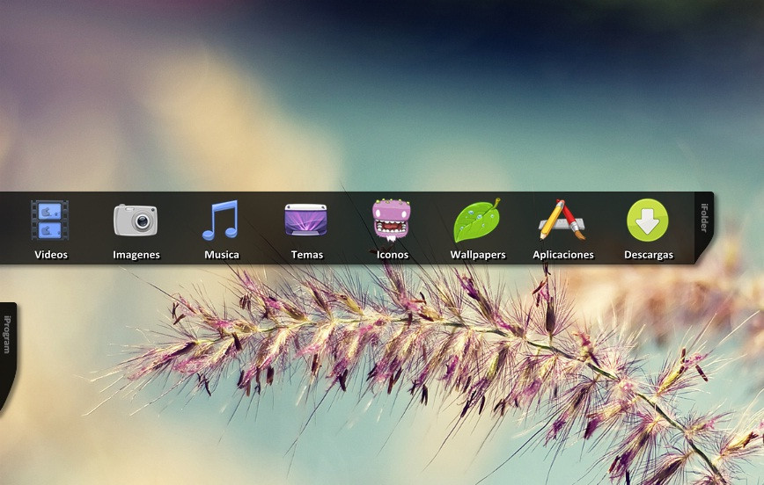Click the Musica label text
Image resolution: width=764 pixels, height=485 pixels.
(222, 255)
